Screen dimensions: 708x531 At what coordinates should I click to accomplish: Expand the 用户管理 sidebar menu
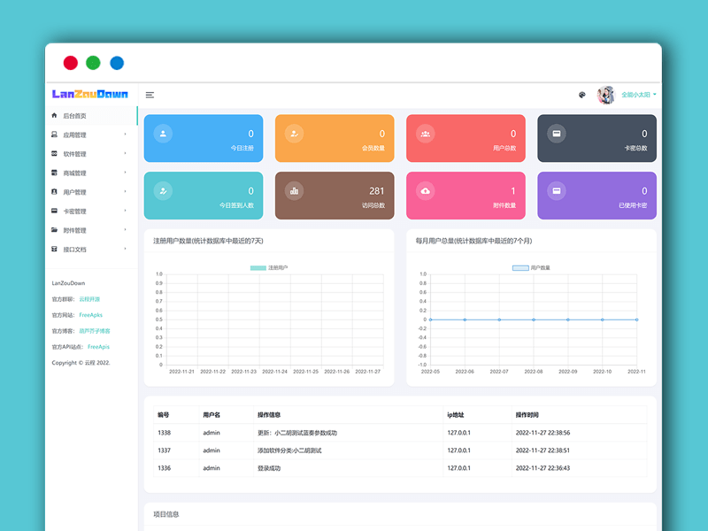point(88,192)
